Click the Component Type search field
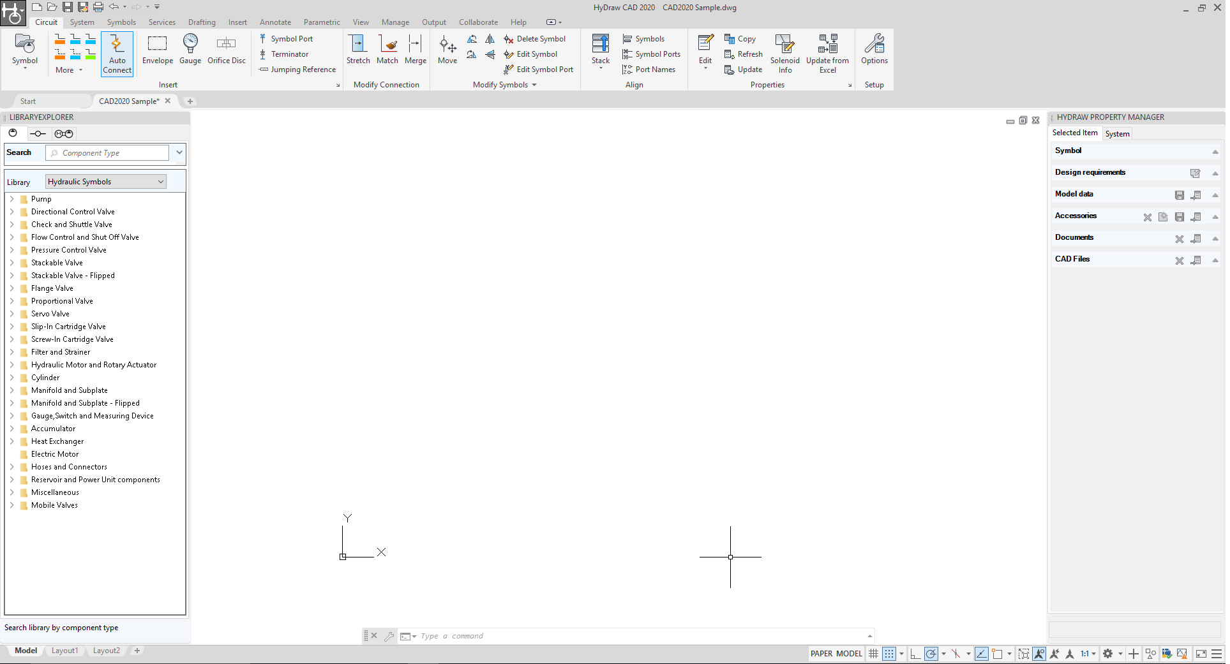The image size is (1230, 664). [107, 153]
